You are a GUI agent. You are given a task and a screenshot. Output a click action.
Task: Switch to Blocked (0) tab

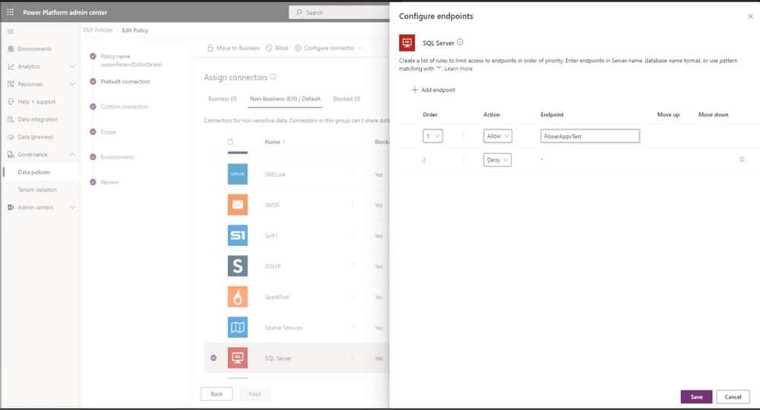coord(347,99)
